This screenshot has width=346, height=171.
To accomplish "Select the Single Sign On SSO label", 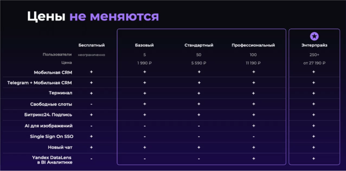I will click(x=52, y=137).
